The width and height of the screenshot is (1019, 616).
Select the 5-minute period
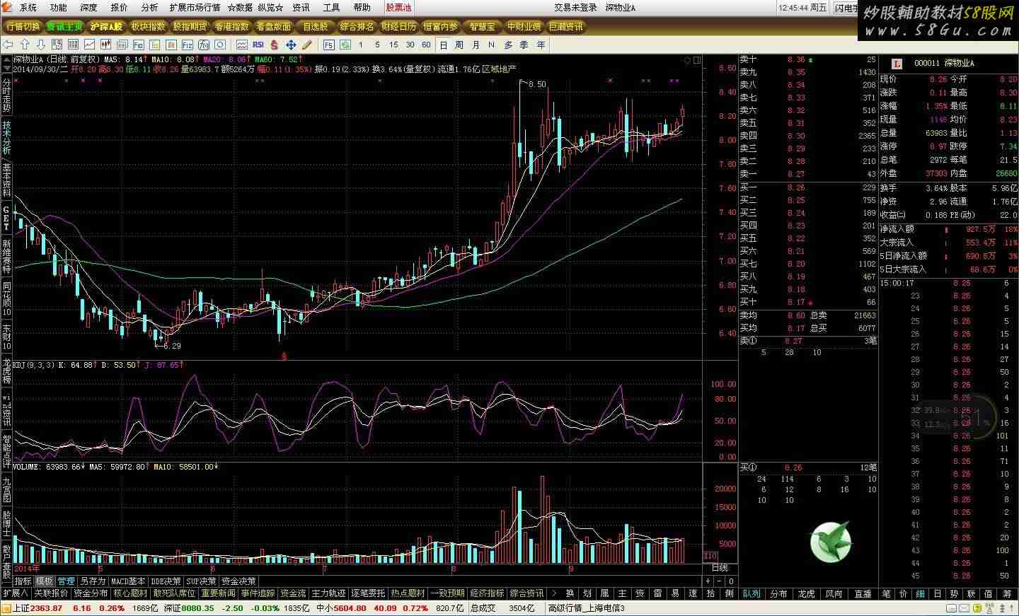tap(377, 45)
